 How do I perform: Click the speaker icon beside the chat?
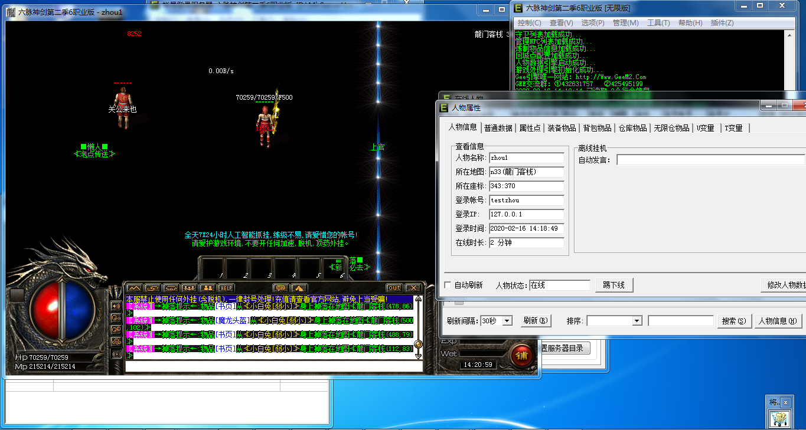click(116, 306)
